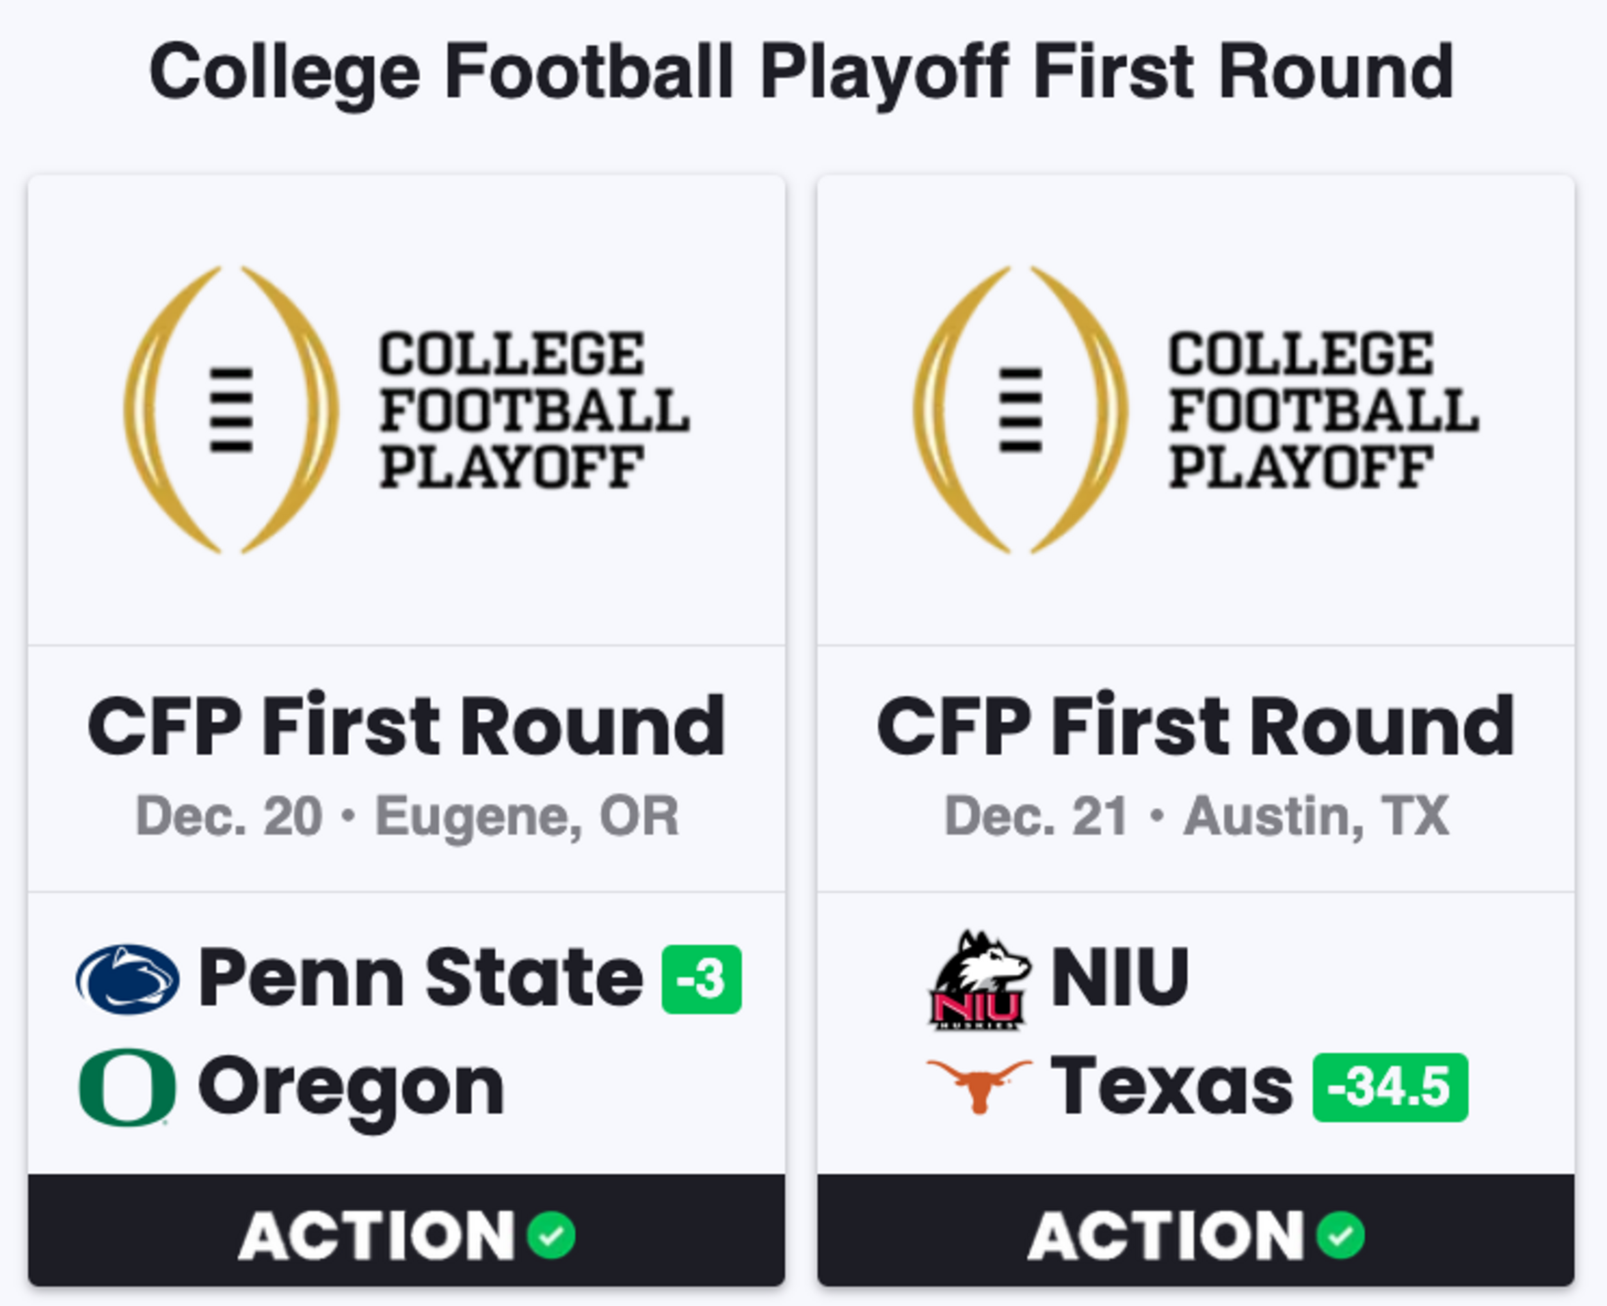Click the Penn State Nittany Lions logo
This screenshot has height=1306, width=1607.
[128, 979]
